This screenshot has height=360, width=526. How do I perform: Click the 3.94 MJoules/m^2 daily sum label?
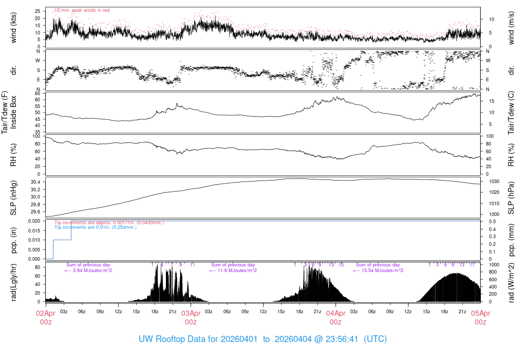pyautogui.click(x=88, y=271)
